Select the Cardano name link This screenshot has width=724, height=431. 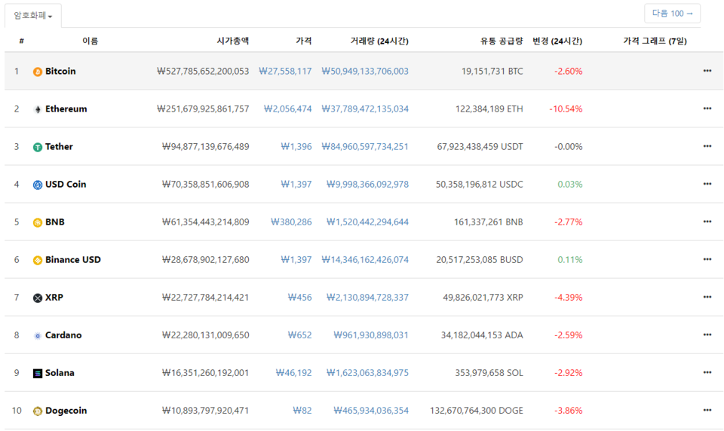[63, 335]
